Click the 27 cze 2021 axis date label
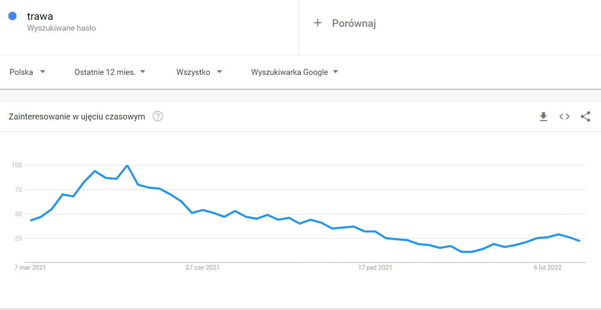Screen dimensions: 601x310 coord(203,268)
